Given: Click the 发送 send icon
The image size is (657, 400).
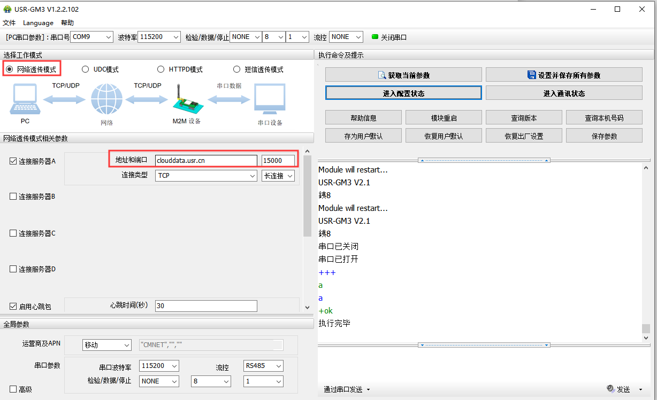Looking at the screenshot, I should click(x=611, y=389).
